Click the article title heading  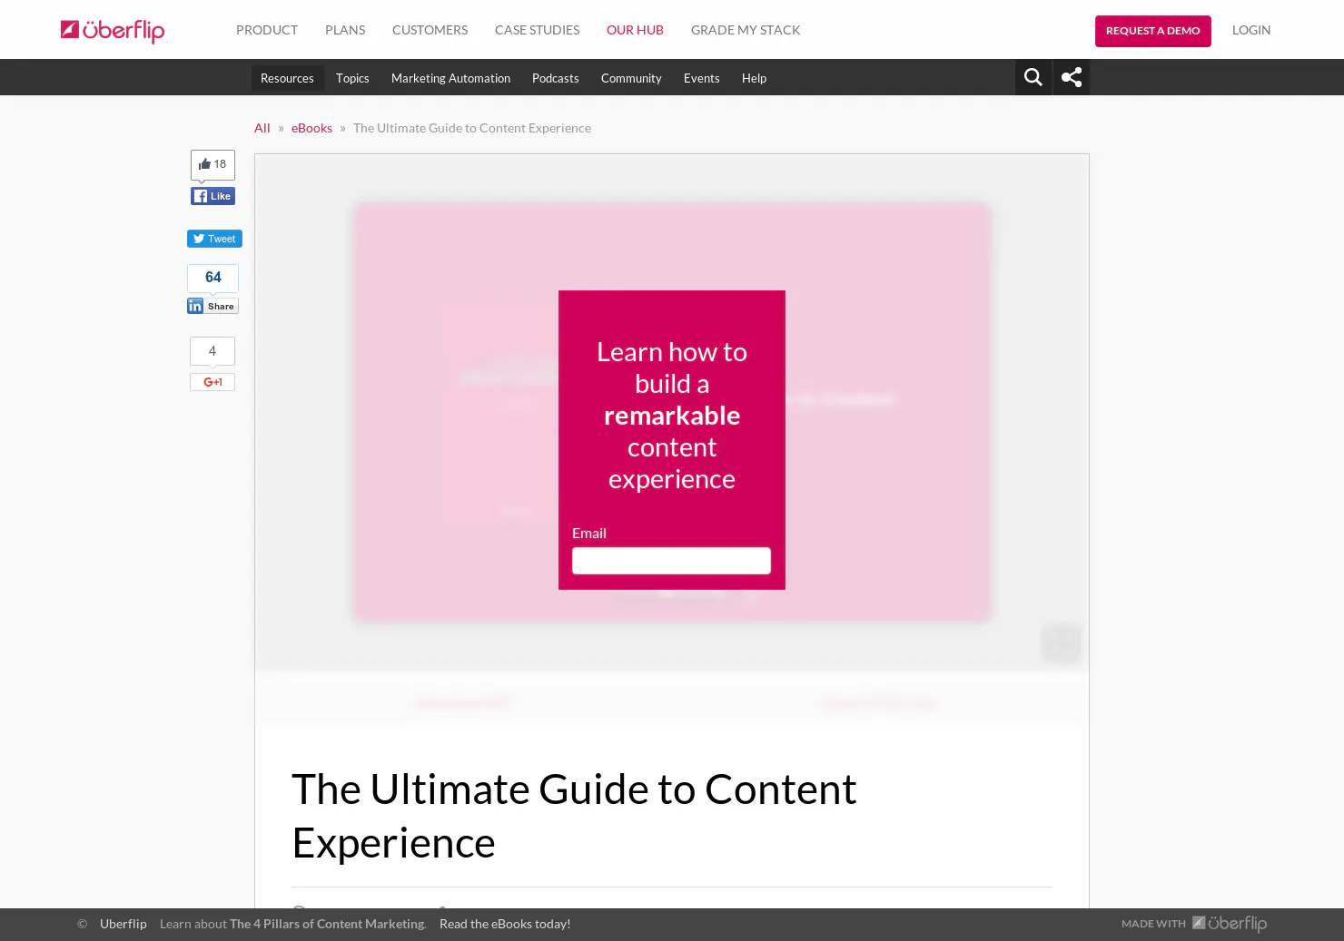[574, 816]
